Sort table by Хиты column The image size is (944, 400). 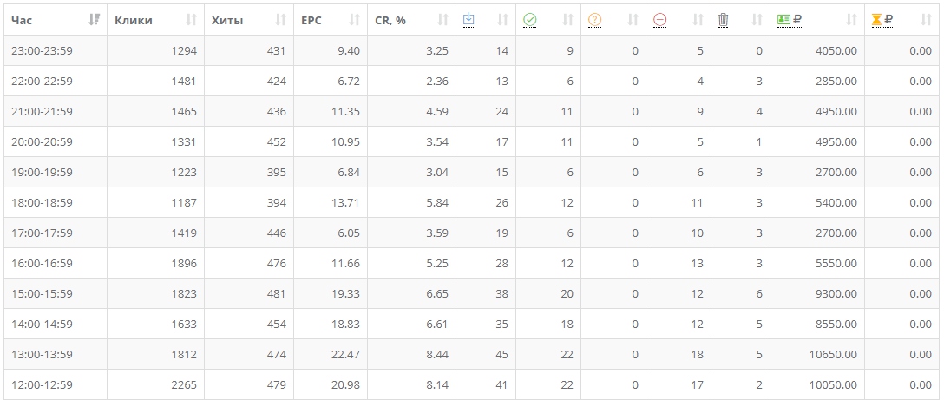pos(280,20)
